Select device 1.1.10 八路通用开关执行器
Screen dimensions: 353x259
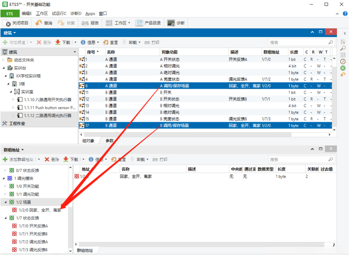point(48,99)
